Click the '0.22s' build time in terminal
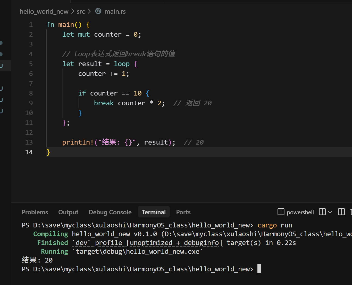This screenshot has width=352, height=285. point(286,243)
